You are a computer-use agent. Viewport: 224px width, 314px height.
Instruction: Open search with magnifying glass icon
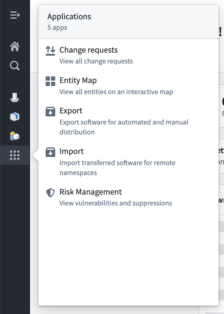(x=15, y=66)
